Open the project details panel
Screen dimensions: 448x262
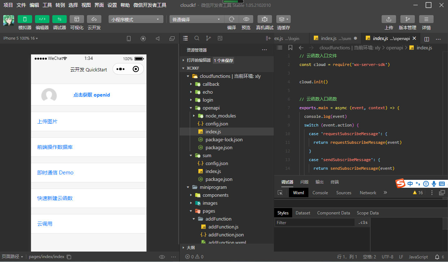pyautogui.click(x=426, y=19)
